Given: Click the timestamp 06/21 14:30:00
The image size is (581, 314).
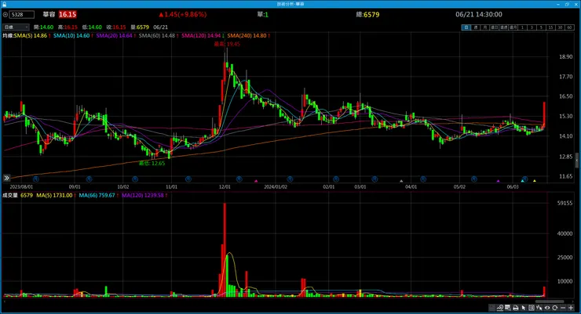Looking at the screenshot, I should [x=479, y=14].
